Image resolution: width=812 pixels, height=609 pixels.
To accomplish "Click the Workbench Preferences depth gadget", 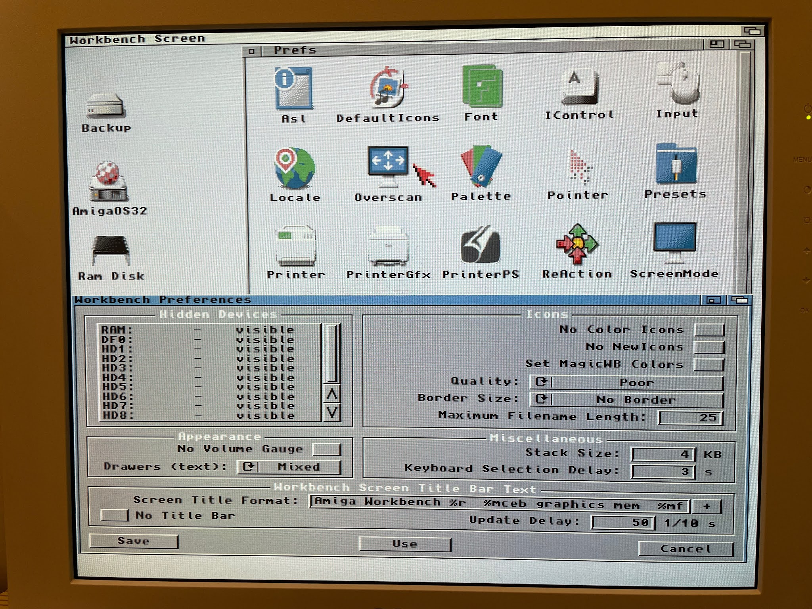I will coord(739,300).
